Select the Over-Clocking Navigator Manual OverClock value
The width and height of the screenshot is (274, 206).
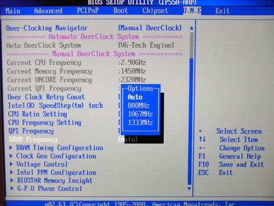pyautogui.click(x=150, y=28)
